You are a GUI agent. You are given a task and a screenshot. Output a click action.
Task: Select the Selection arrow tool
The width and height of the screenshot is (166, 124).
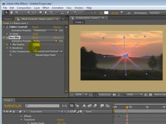click(x=7, y=12)
